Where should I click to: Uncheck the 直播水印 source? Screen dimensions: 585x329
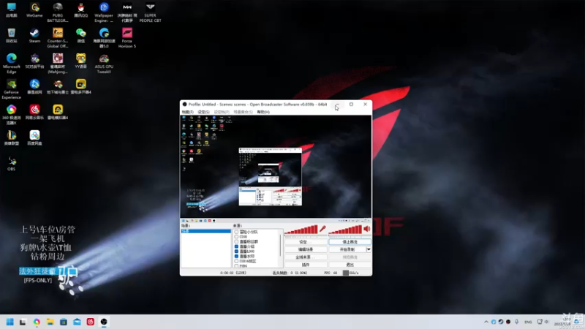tap(236, 256)
